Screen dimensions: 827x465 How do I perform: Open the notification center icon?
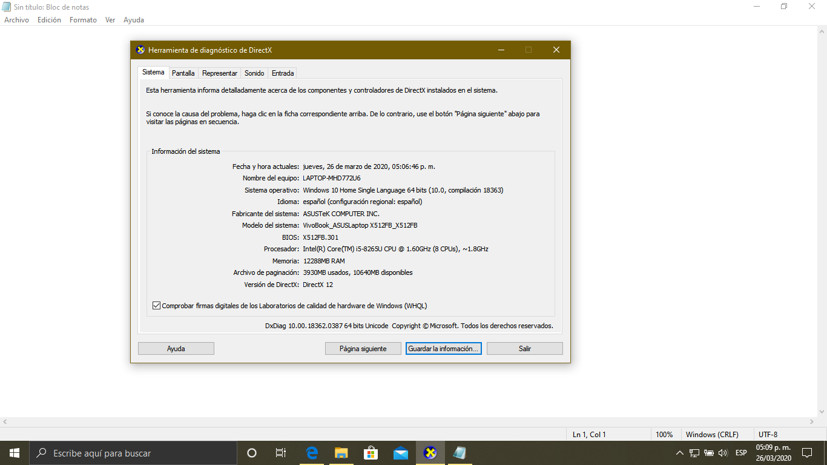click(806, 453)
